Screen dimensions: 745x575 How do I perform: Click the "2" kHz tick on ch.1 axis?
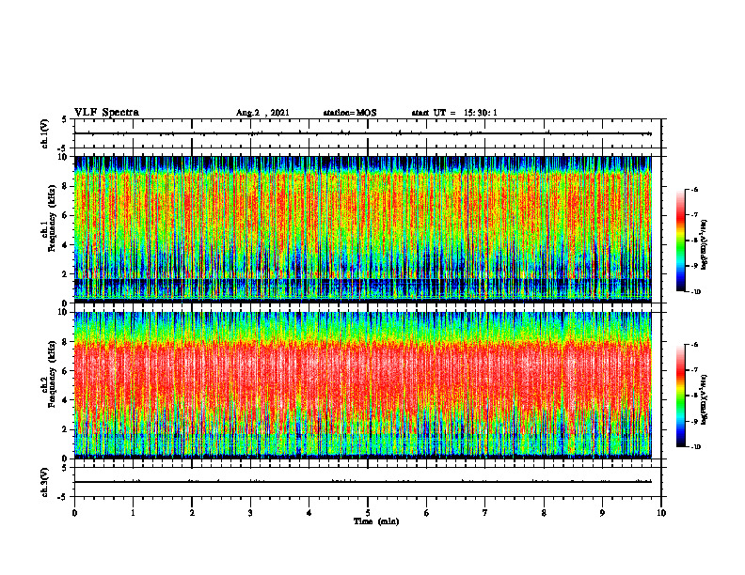[65, 274]
